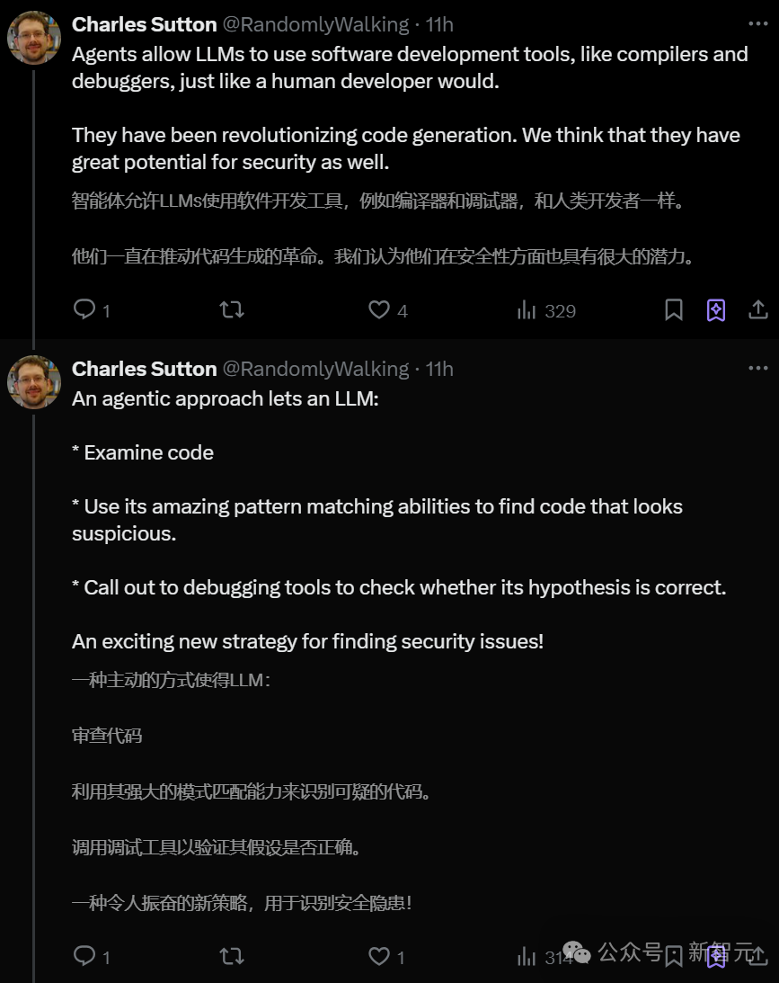The width and height of the screenshot is (779, 983).
Task: Open Charles Sutton's name on first tweet
Action: pyautogui.click(x=144, y=24)
